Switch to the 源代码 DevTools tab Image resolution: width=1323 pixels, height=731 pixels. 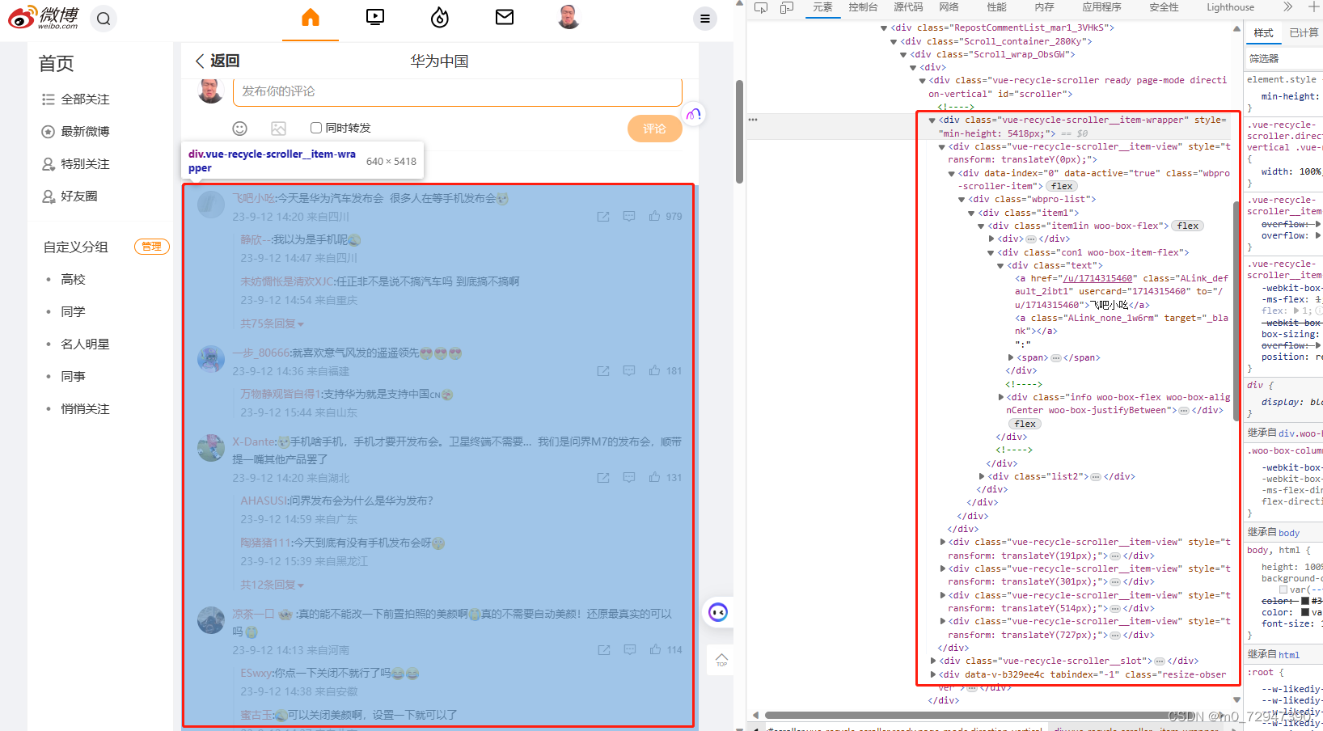pos(908,7)
